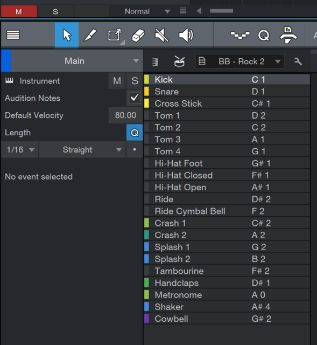Click the step-shaped automation icon
Viewport: 317px width, 345px height.
click(240, 35)
